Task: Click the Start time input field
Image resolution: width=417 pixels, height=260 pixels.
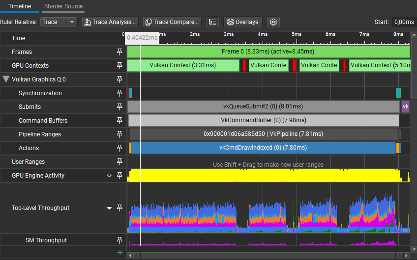Action: 404,22
